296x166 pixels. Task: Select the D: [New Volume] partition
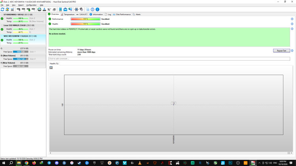pos(23,57)
